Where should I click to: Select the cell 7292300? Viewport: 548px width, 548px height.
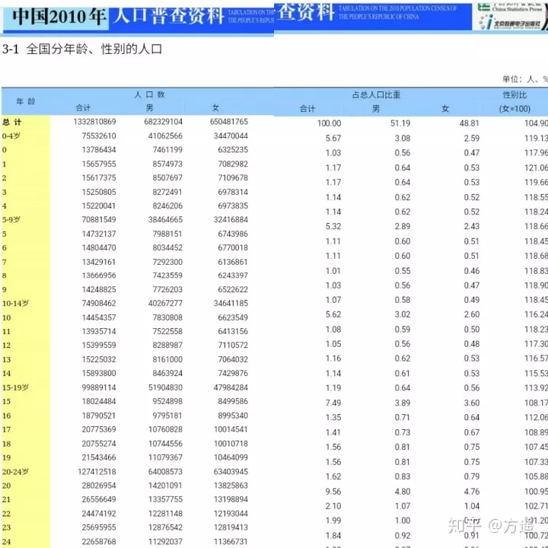click(x=167, y=262)
